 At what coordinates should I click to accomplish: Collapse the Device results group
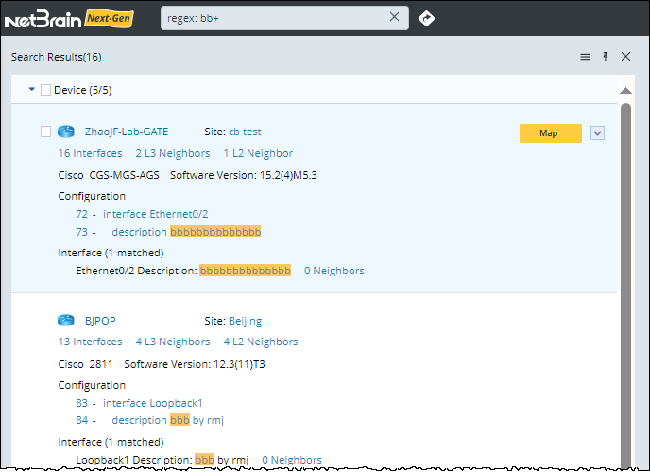[32, 90]
